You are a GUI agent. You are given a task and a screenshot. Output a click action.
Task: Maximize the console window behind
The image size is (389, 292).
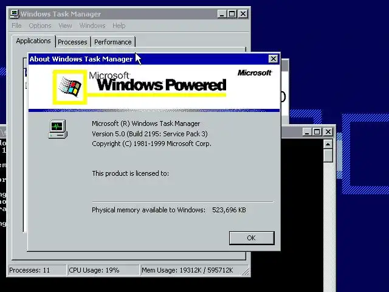click(317, 132)
